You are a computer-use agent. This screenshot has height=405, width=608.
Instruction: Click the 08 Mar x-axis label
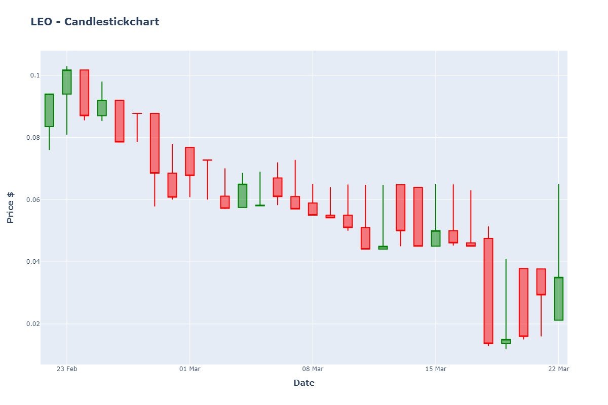[313, 369]
